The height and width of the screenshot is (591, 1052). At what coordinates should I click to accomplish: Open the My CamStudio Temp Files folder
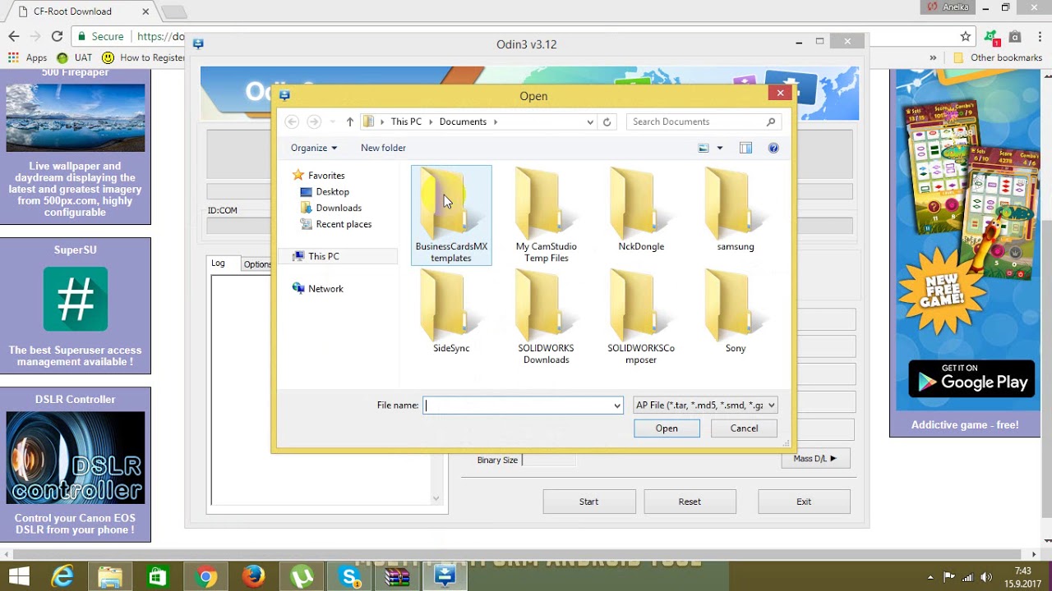point(546,215)
